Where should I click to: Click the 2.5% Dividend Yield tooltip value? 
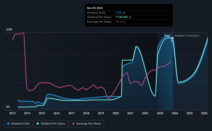[x=119, y=13]
